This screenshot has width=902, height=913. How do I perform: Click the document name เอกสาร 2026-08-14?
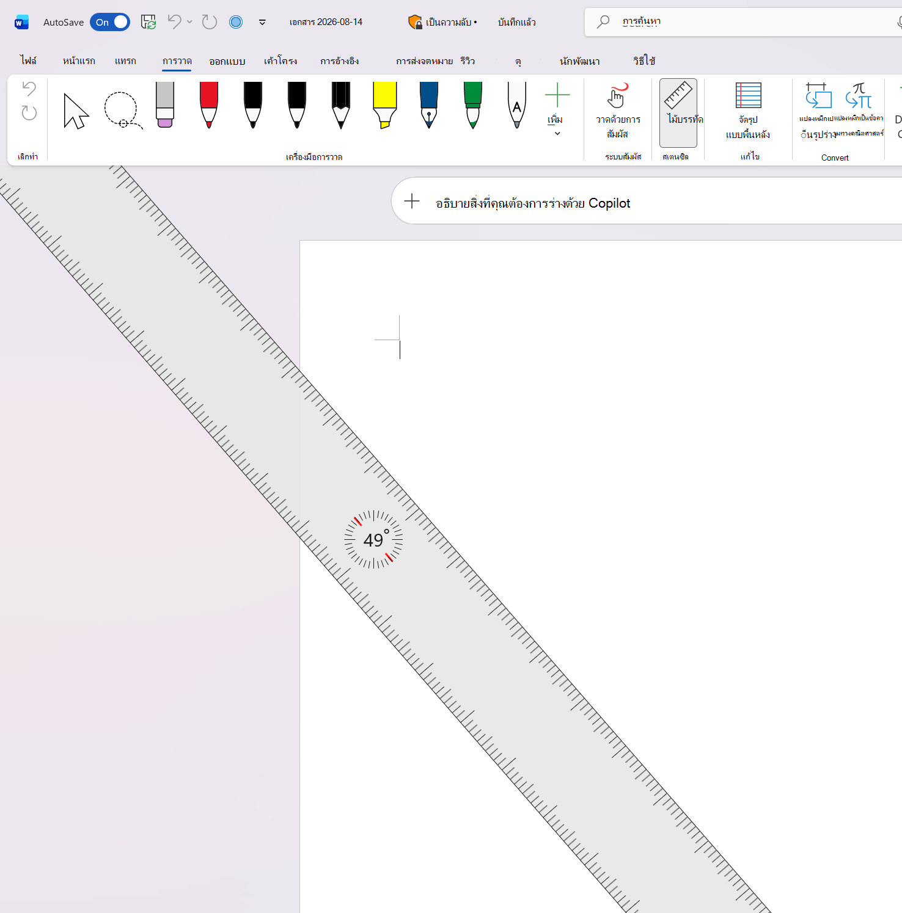326,22
